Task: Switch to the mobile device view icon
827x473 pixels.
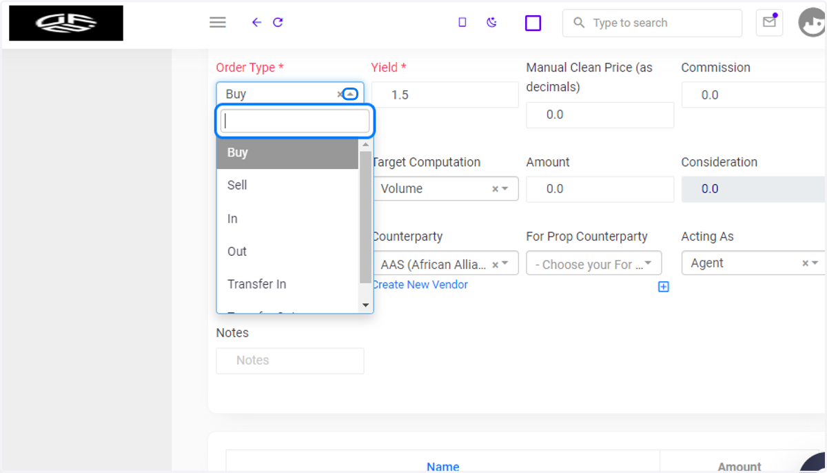Action: [x=462, y=22]
